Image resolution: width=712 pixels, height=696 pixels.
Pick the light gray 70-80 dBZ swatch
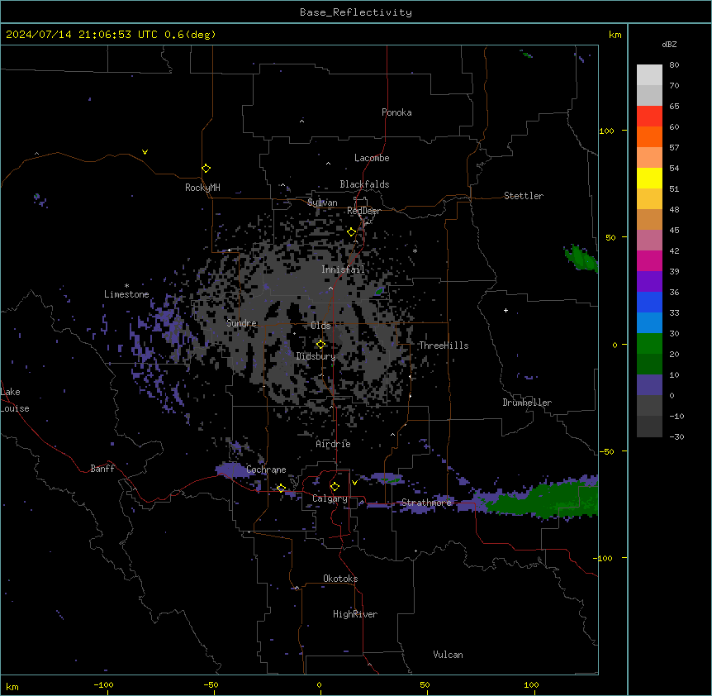[649, 75]
